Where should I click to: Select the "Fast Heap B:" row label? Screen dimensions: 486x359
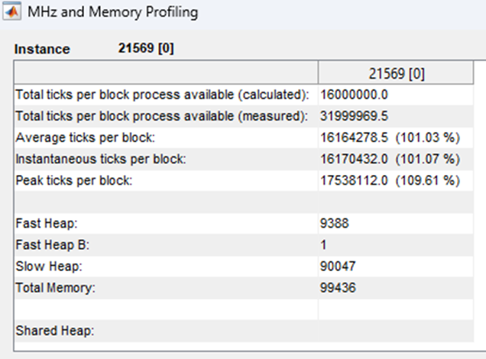click(49, 245)
